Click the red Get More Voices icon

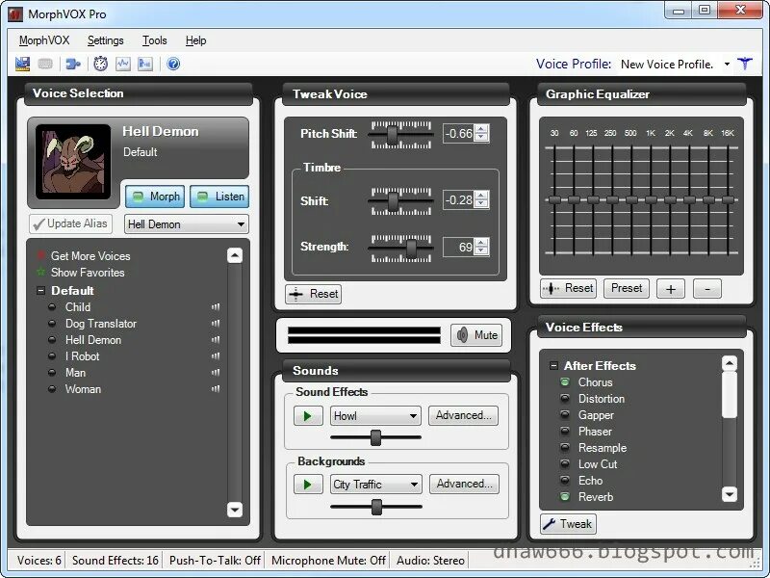coord(41,255)
